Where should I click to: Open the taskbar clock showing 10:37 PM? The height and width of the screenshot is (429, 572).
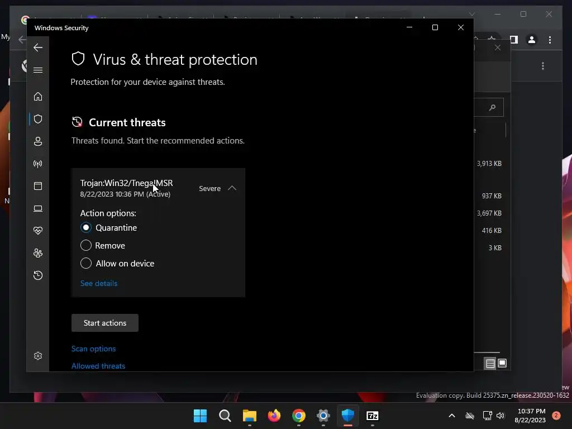pos(531,416)
